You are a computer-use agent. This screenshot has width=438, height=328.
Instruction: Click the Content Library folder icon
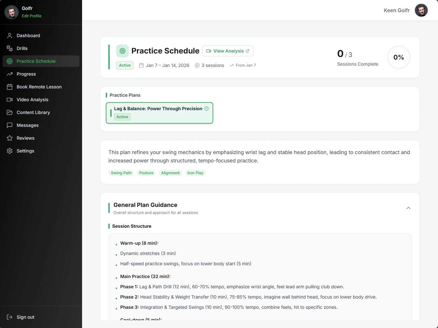(x=10, y=112)
